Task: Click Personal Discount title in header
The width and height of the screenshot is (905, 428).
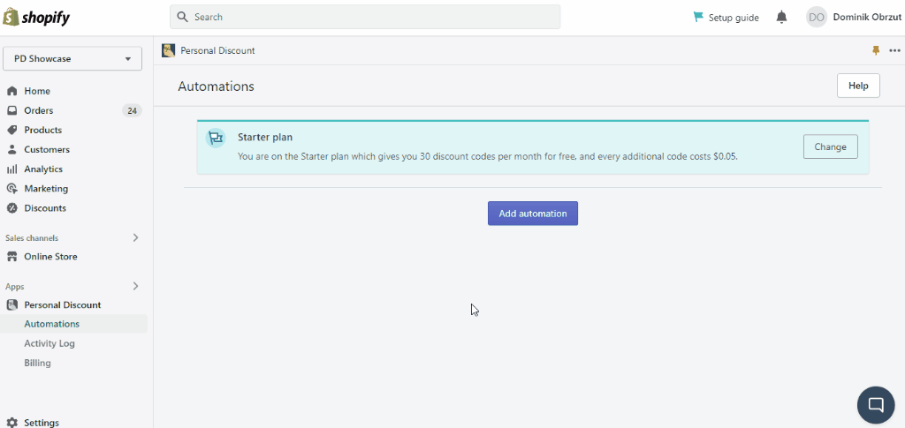Action: (217, 50)
